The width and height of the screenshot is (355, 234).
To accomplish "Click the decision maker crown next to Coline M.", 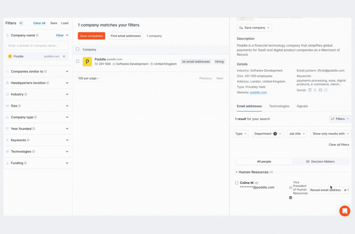I will (256, 183).
